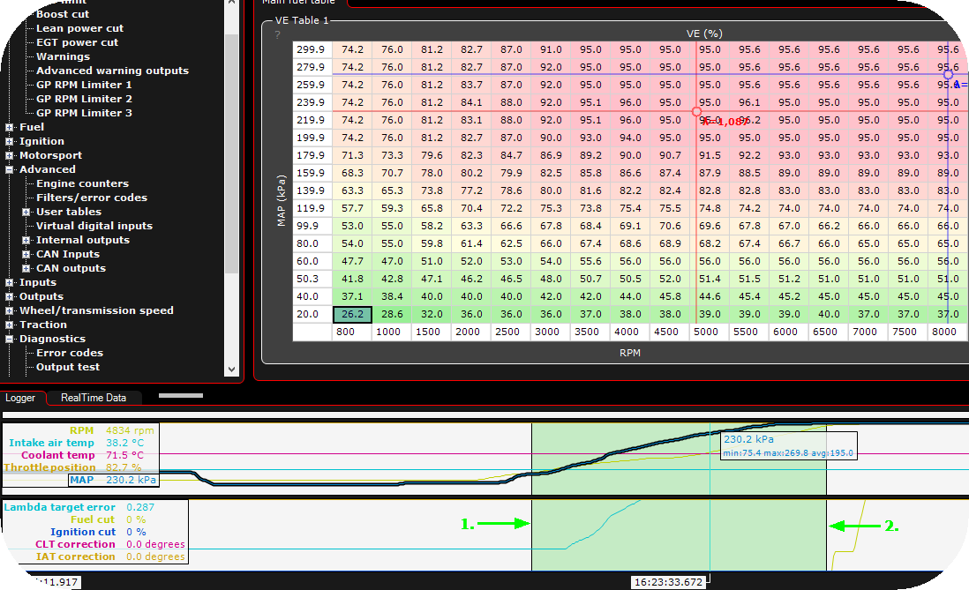
Task: Expand the Motorsport tree node
Action: tap(10, 156)
